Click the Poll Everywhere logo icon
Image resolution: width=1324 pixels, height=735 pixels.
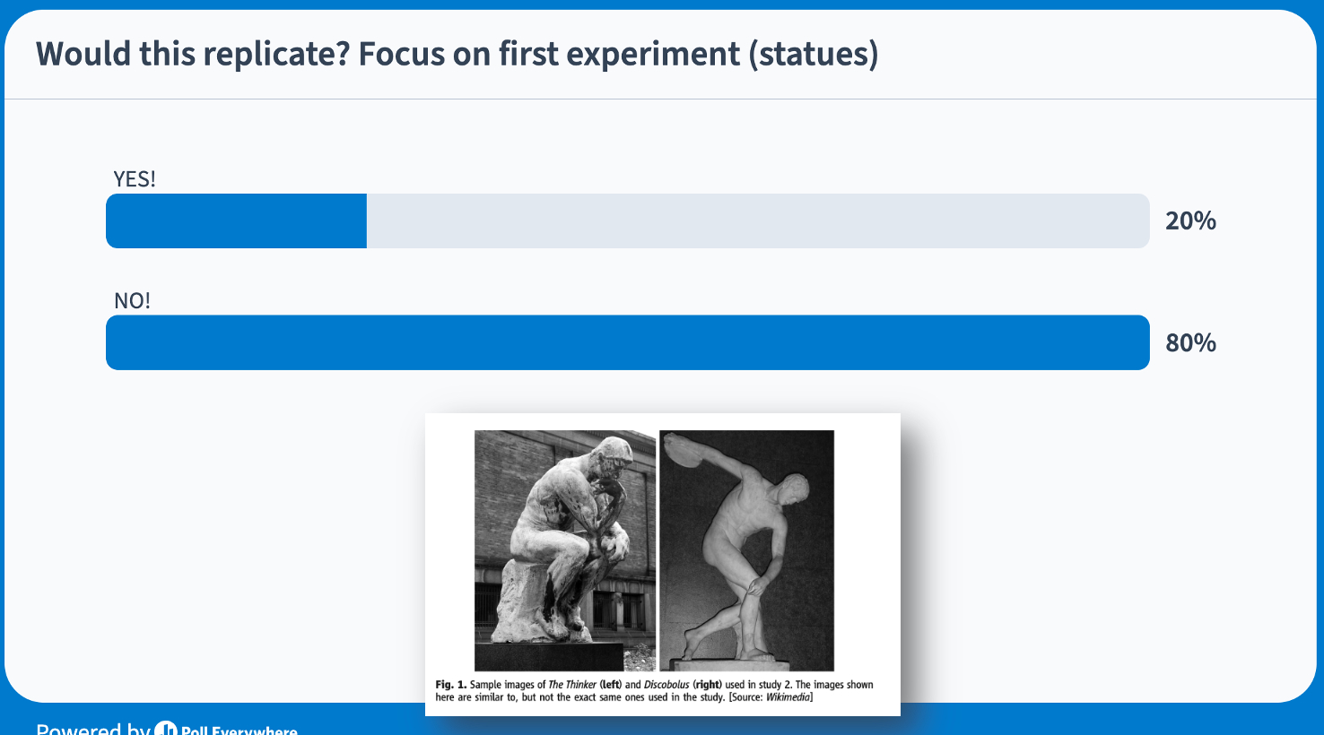coord(166,730)
